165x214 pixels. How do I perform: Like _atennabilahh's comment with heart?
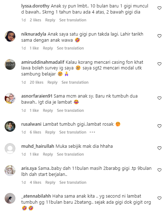coord(159,198)
